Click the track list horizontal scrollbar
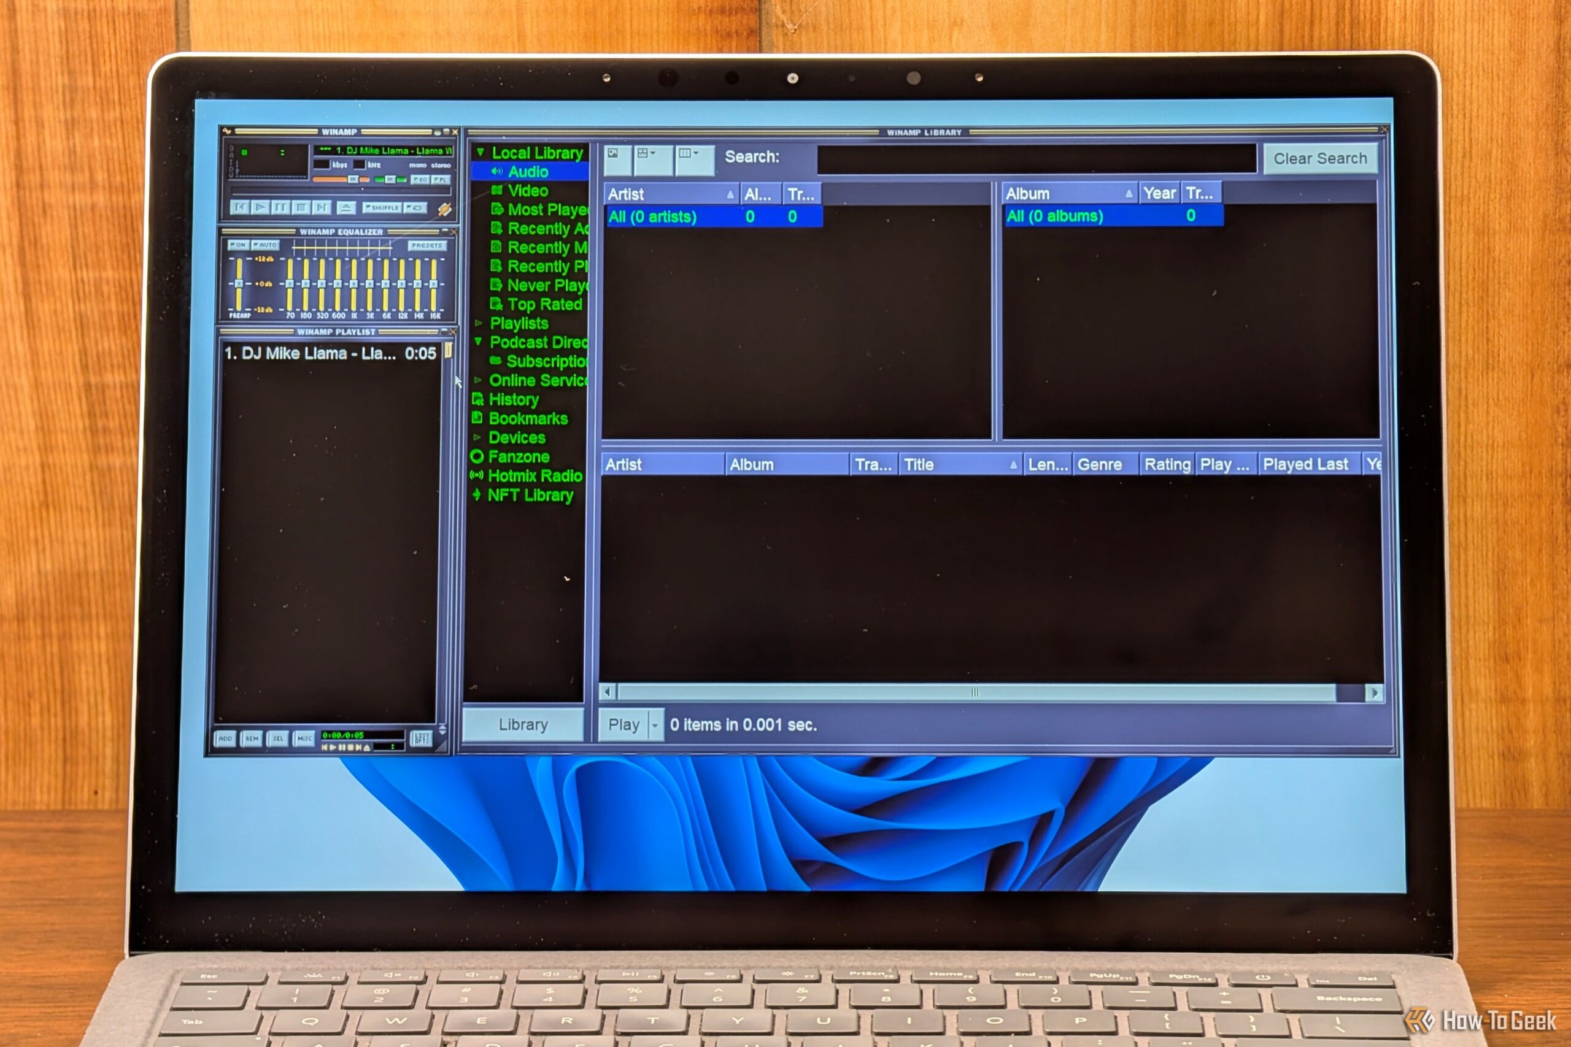 click(991, 692)
